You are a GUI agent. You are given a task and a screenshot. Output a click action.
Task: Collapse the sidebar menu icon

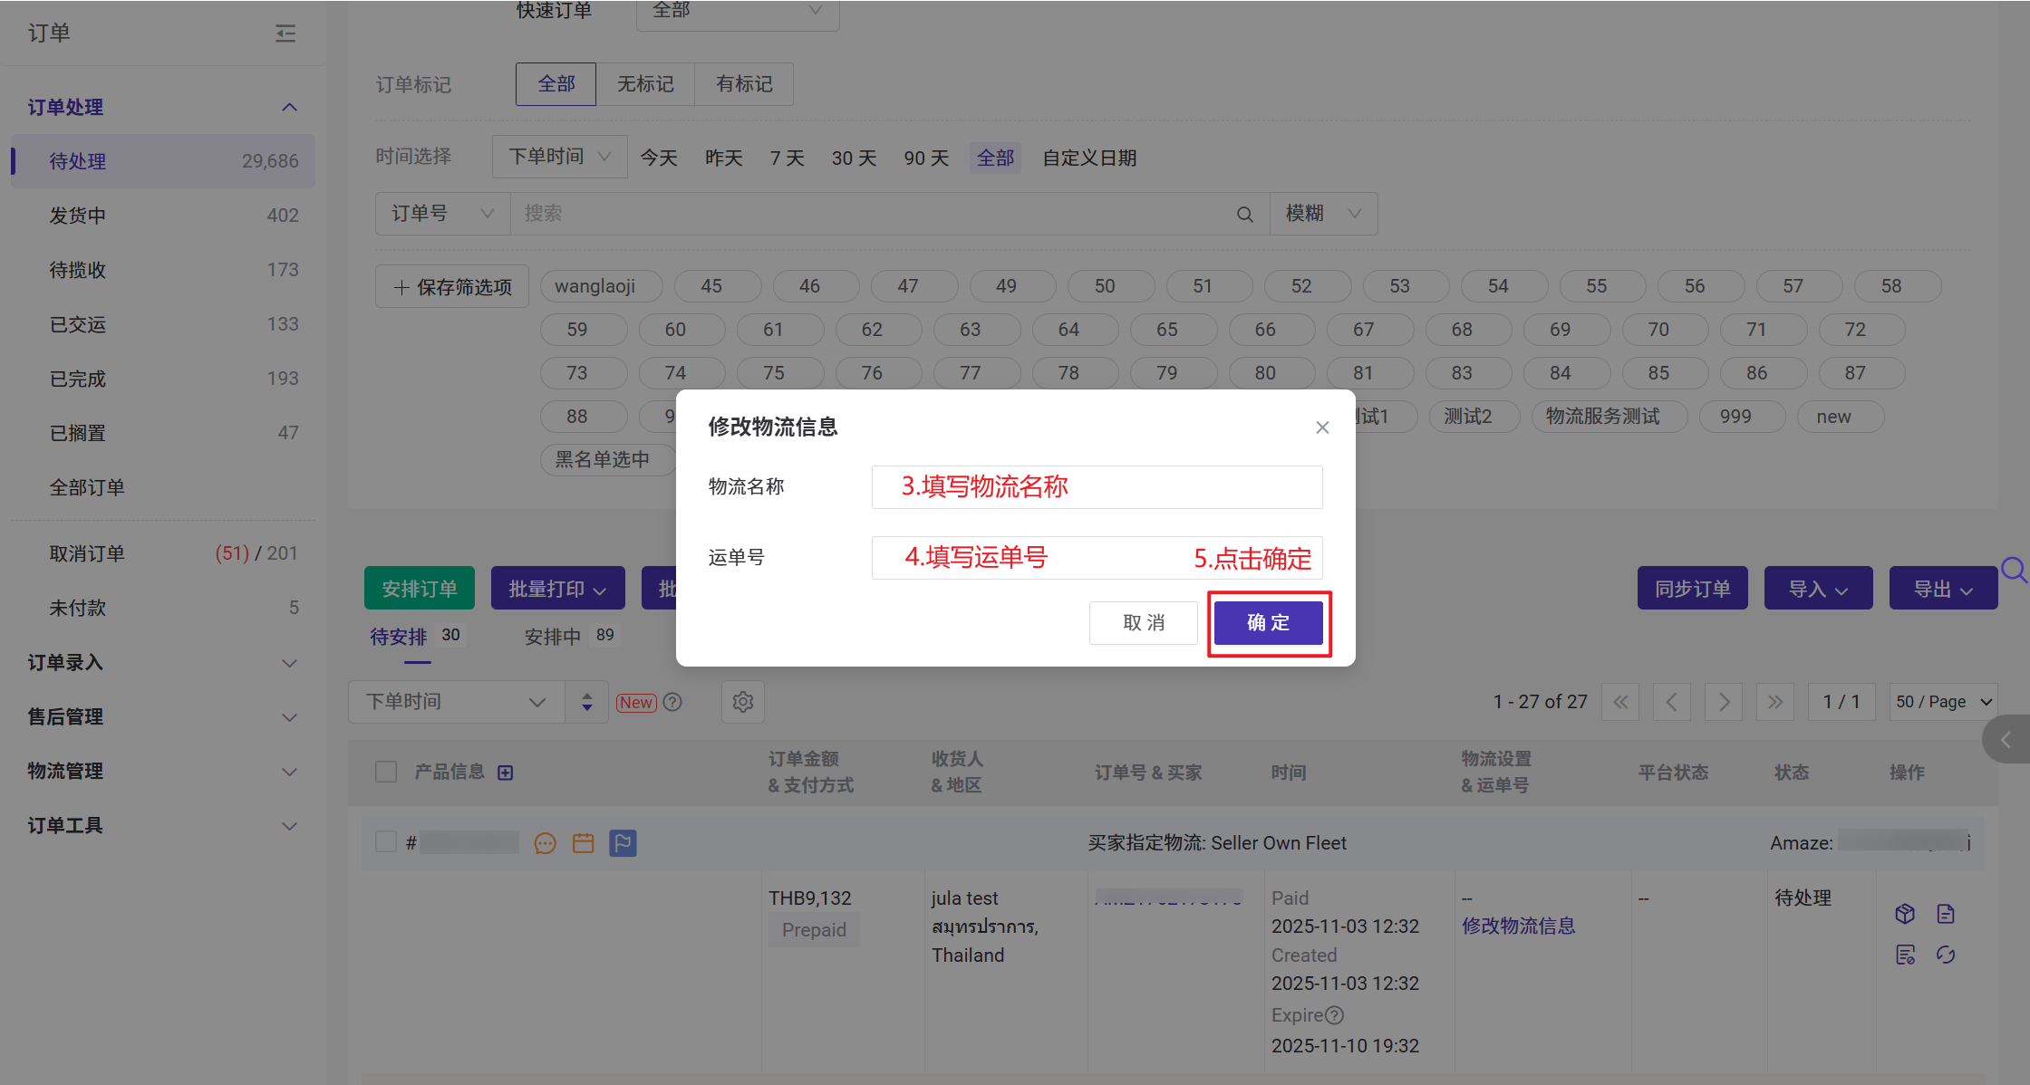pyautogui.click(x=285, y=34)
